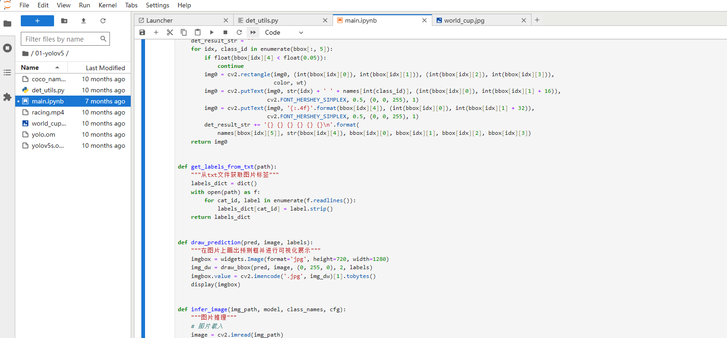Open the Tabs menu

132,5
